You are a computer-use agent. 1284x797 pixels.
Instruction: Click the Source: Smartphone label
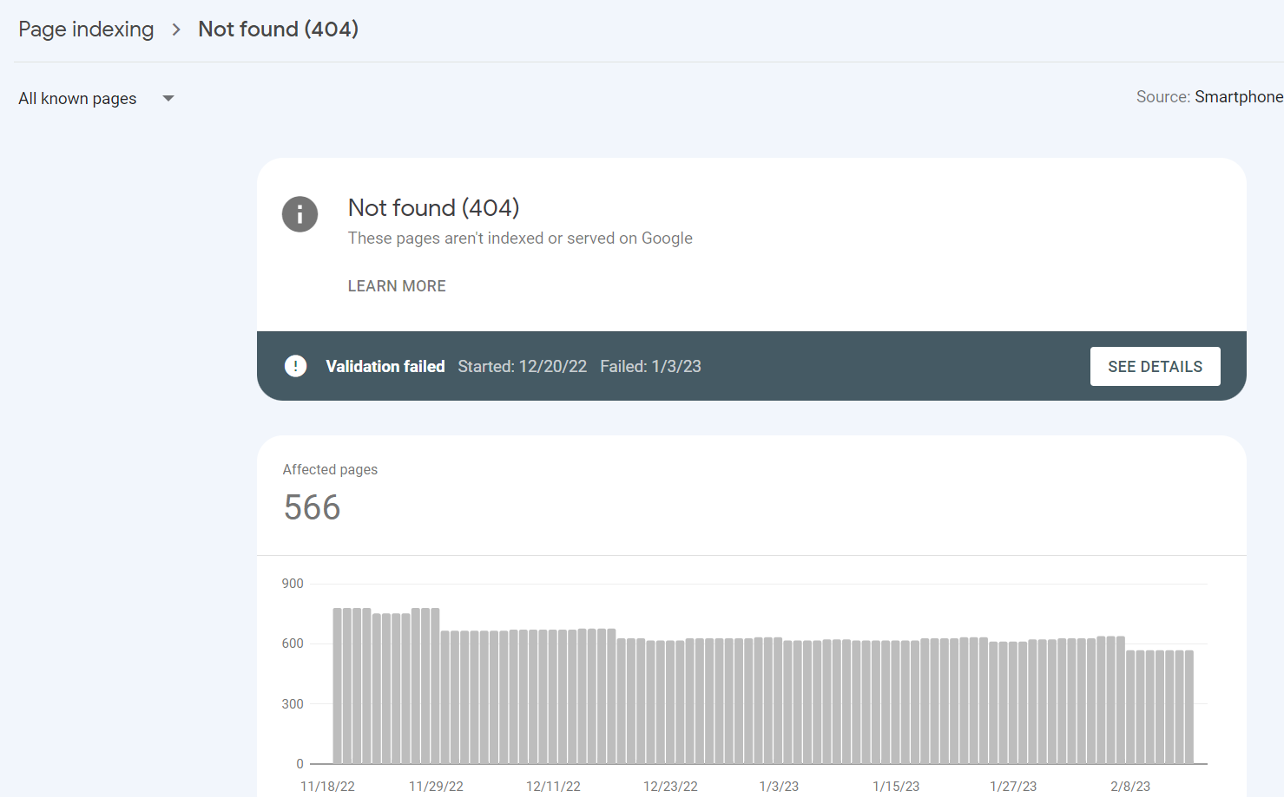pyautogui.click(x=1208, y=97)
